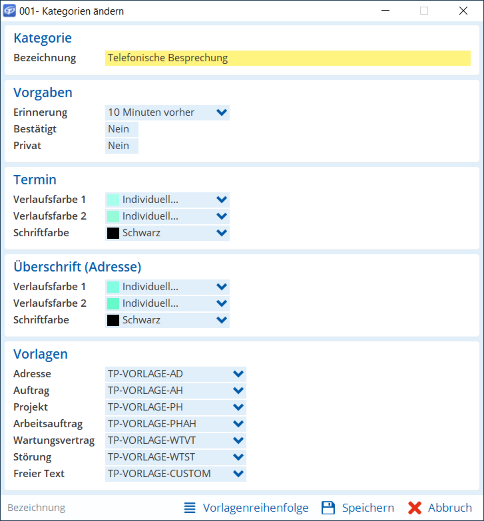Toggle the Bestätigt Nein field
The image size is (484, 521).
[x=122, y=129]
